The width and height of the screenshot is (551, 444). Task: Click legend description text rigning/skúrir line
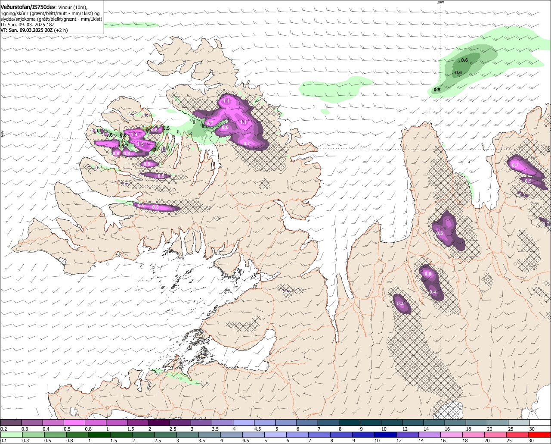pos(50,13)
